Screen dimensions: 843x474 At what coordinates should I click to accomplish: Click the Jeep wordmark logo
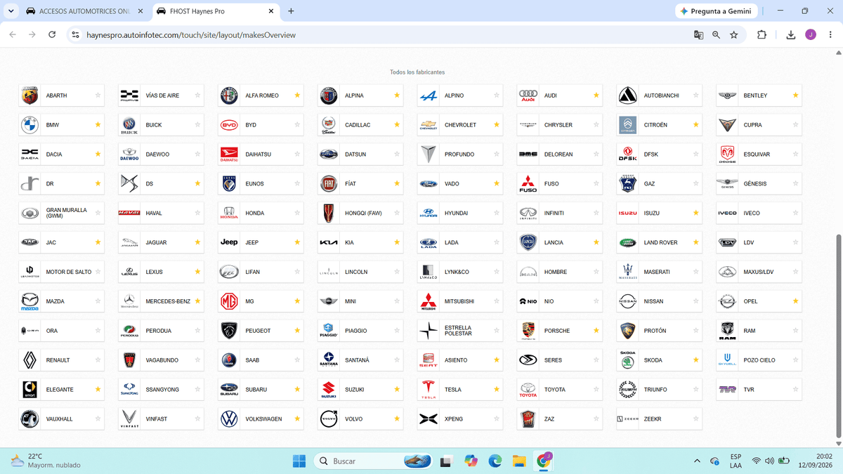pos(229,242)
